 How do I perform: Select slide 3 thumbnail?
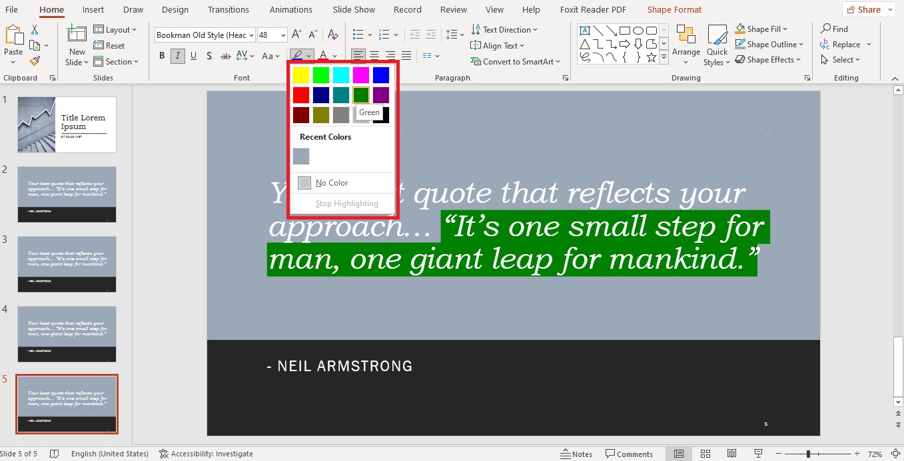coord(67,264)
